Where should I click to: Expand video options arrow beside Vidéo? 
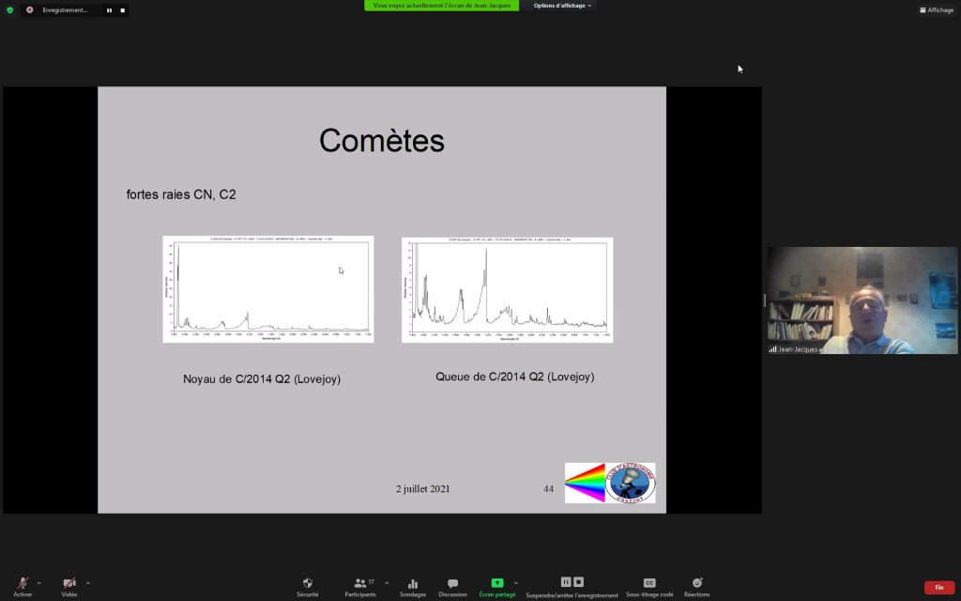pos(87,583)
